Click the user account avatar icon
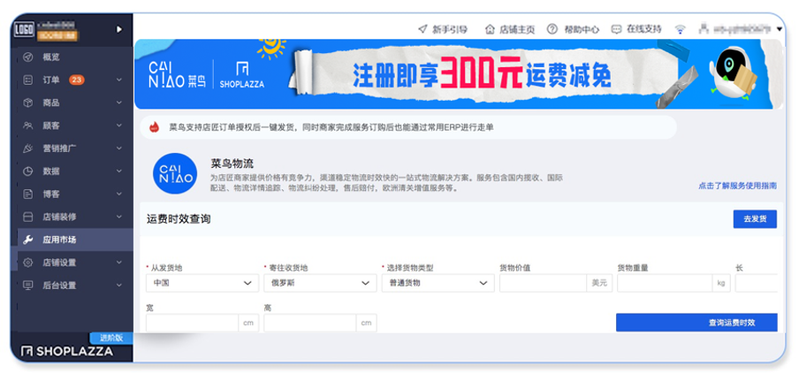Viewport: 799px width, 373px height. (704, 29)
